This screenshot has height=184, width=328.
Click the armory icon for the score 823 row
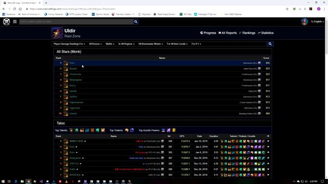point(259,68)
